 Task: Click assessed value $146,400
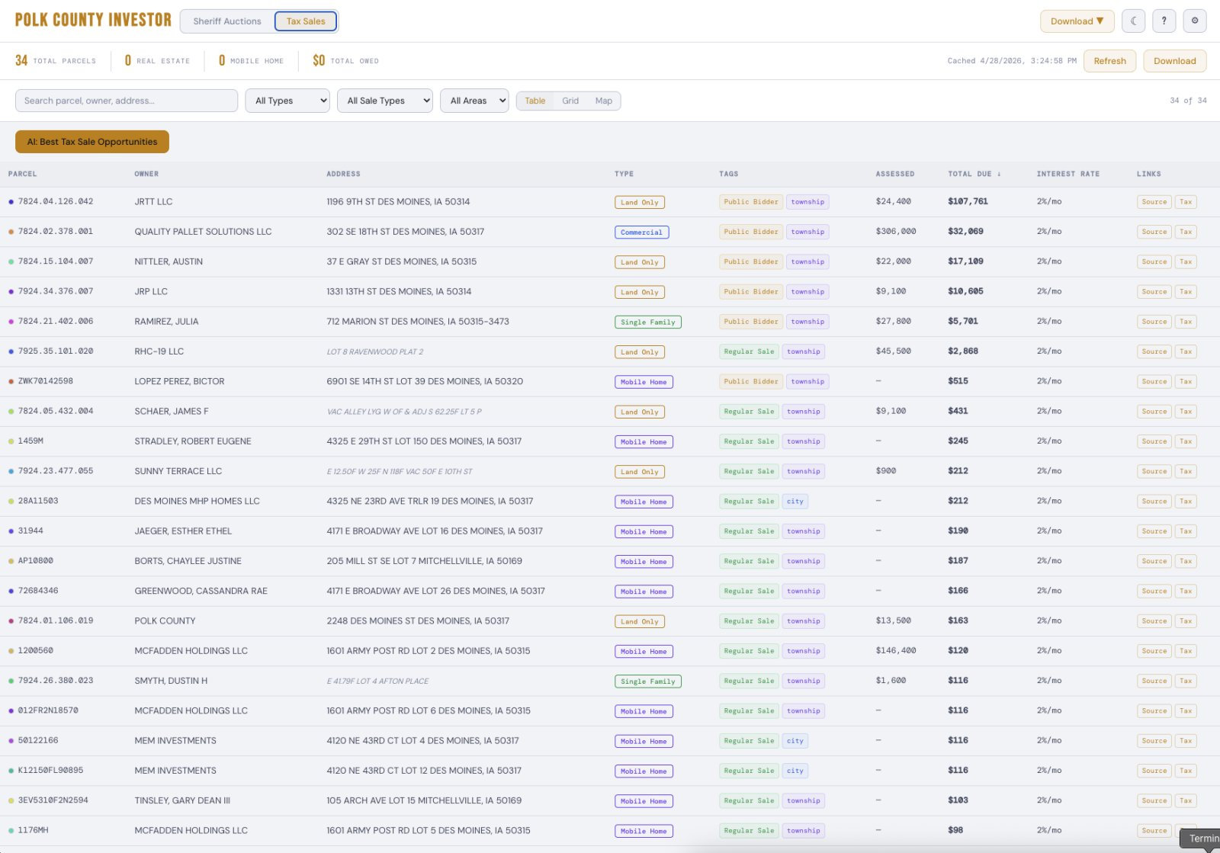pyautogui.click(x=896, y=651)
